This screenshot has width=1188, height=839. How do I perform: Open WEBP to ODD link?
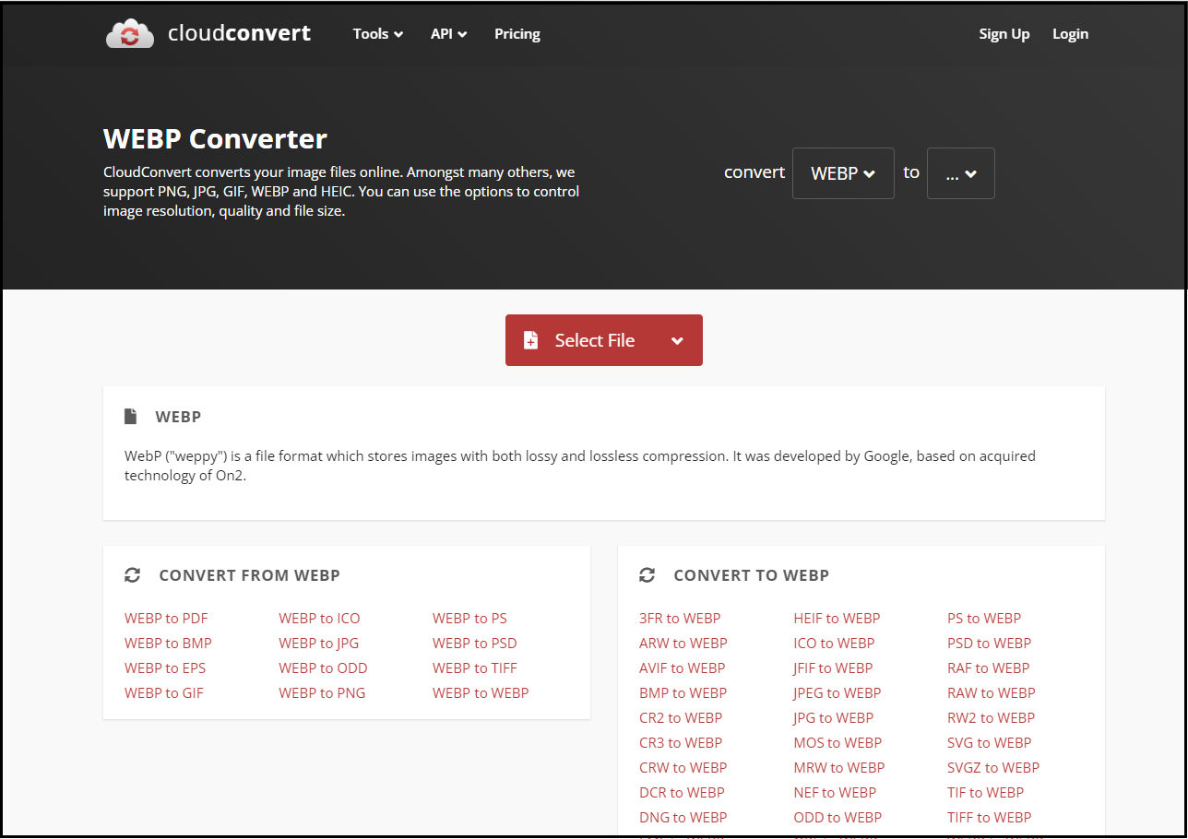(323, 668)
